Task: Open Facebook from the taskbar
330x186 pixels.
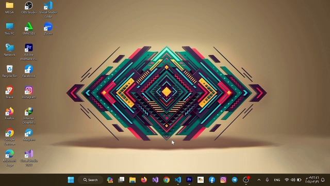Action: point(212,180)
